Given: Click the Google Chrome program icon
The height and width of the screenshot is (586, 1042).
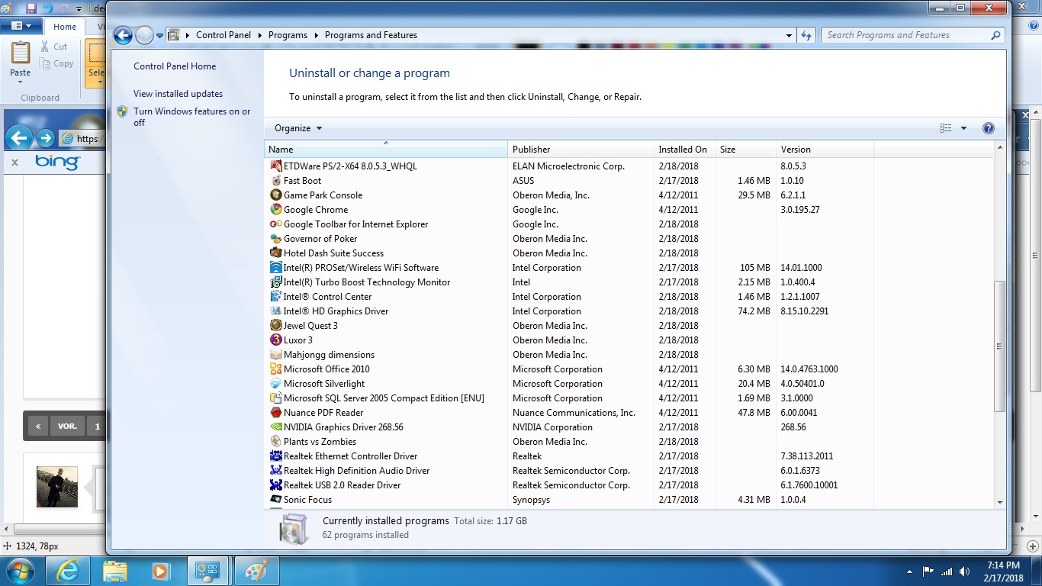Looking at the screenshot, I should click(x=276, y=210).
